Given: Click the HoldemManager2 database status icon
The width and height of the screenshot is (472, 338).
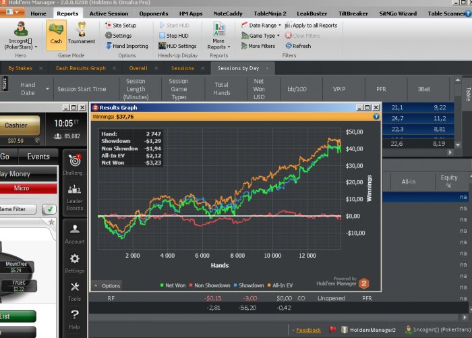Looking at the screenshot, I should click(345, 330).
